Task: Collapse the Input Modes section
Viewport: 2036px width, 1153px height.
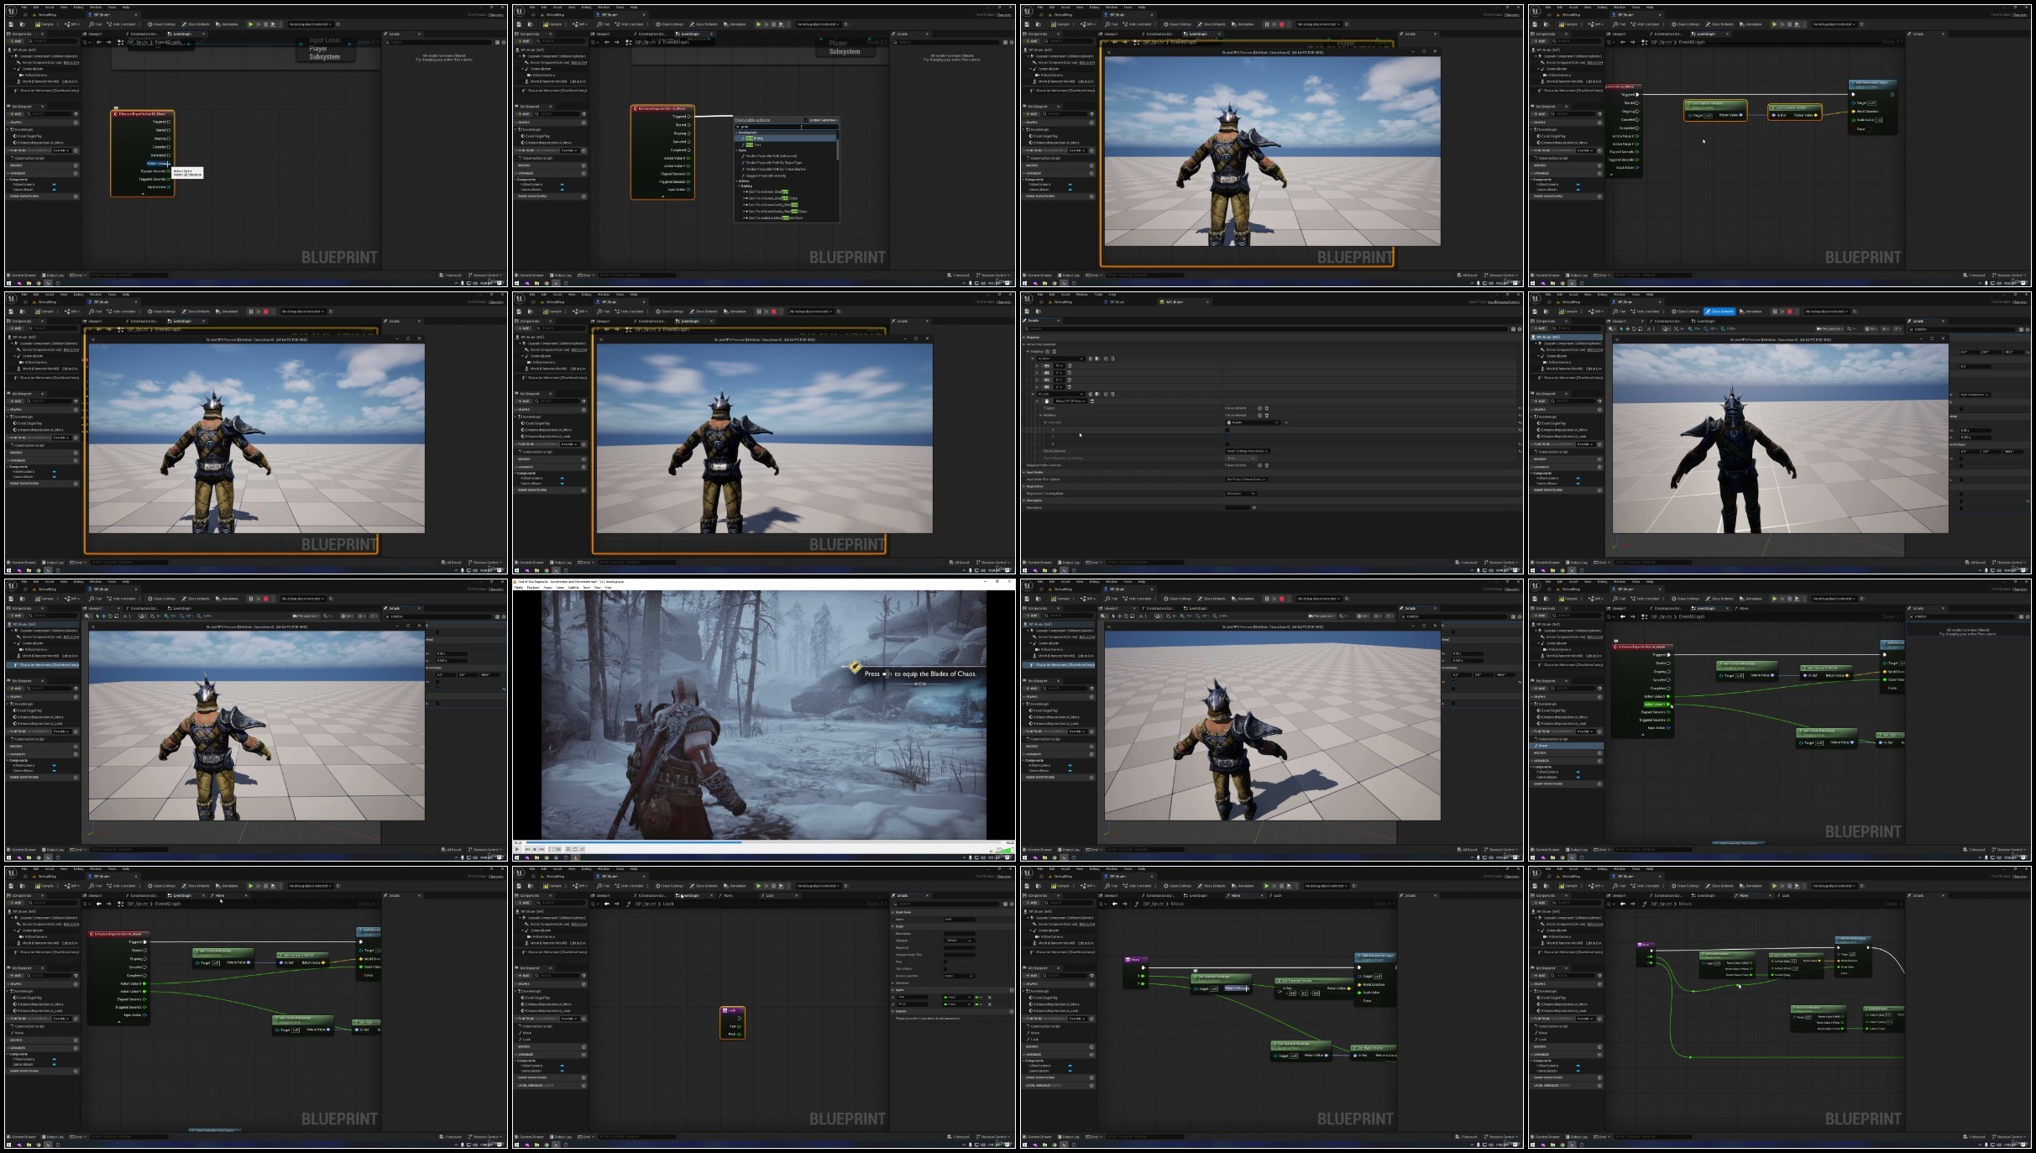Action: click(1024, 473)
